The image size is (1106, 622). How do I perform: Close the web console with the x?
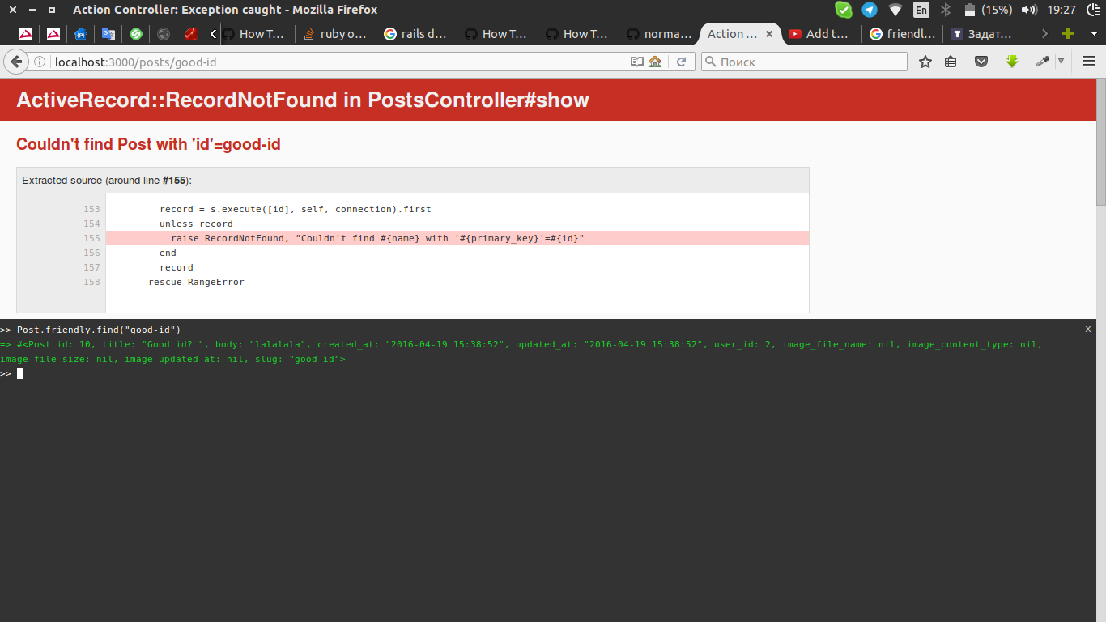(1088, 329)
